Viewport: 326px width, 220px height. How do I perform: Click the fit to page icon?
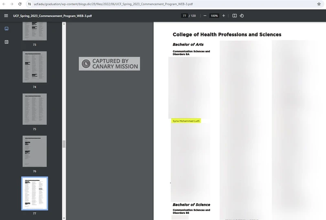234,16
